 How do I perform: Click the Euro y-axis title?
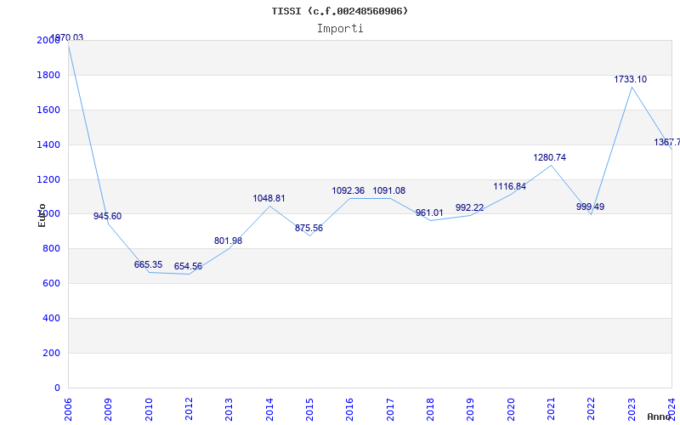[x=42, y=215]
